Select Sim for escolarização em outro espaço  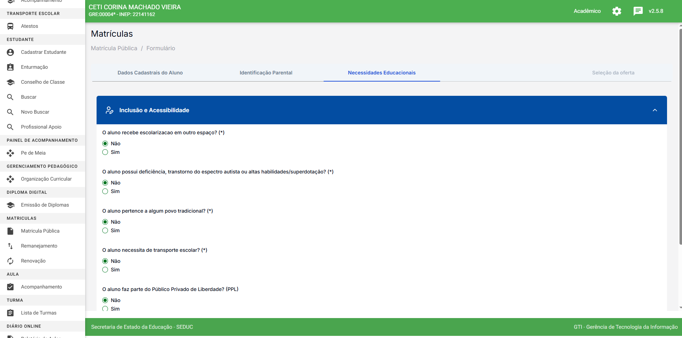[x=105, y=152]
